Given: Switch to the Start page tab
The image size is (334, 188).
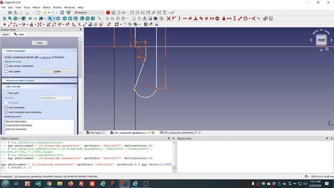Looking at the screenshot, I should point(96,133).
